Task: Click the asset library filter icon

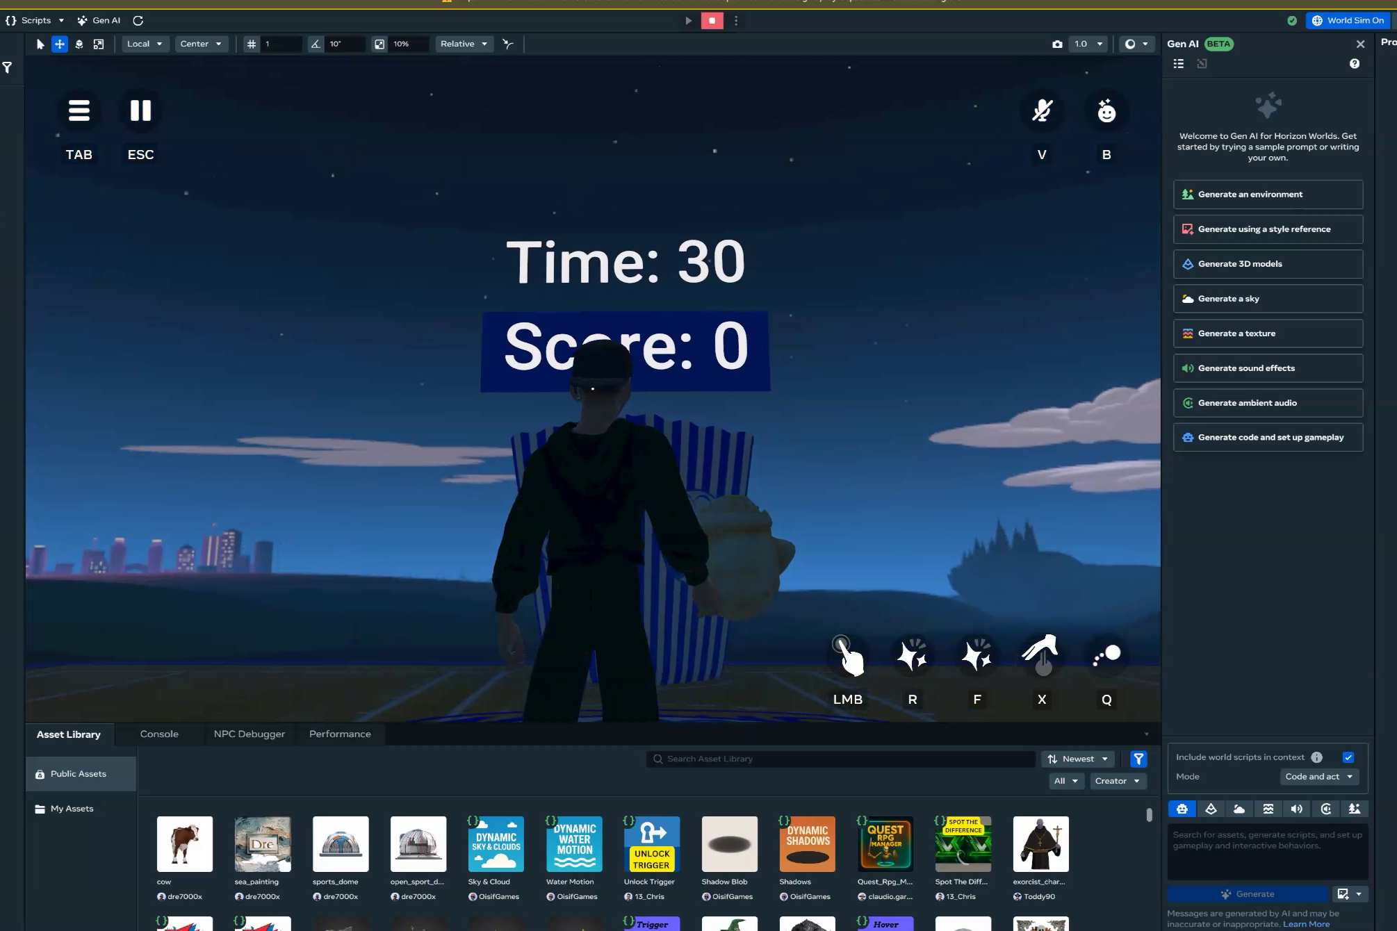Action: tap(1138, 759)
